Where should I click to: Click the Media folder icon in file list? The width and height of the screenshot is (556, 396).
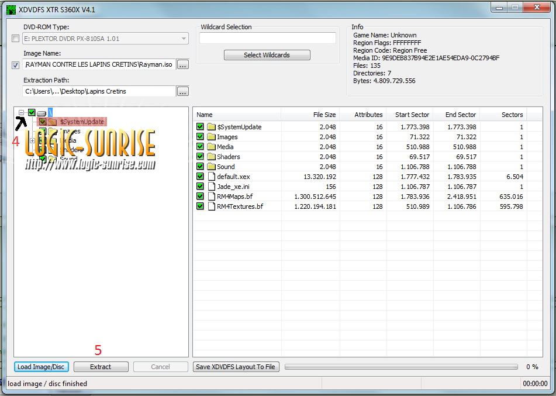click(x=211, y=147)
